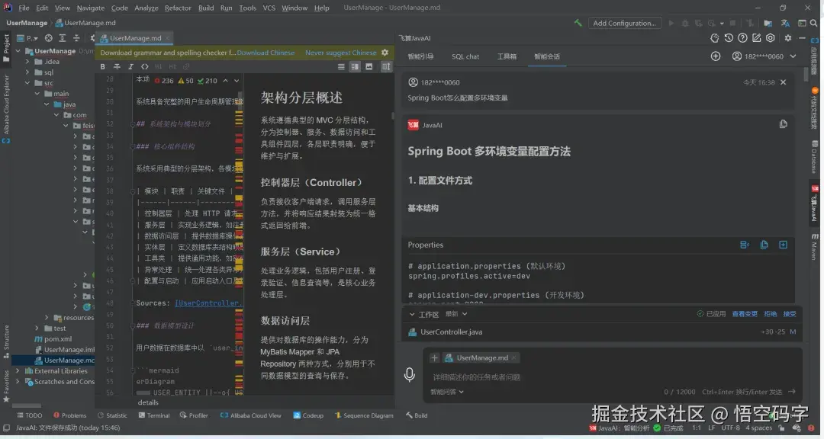Switch to the SQL chat tab
This screenshot has height=439, width=824.
(466, 56)
